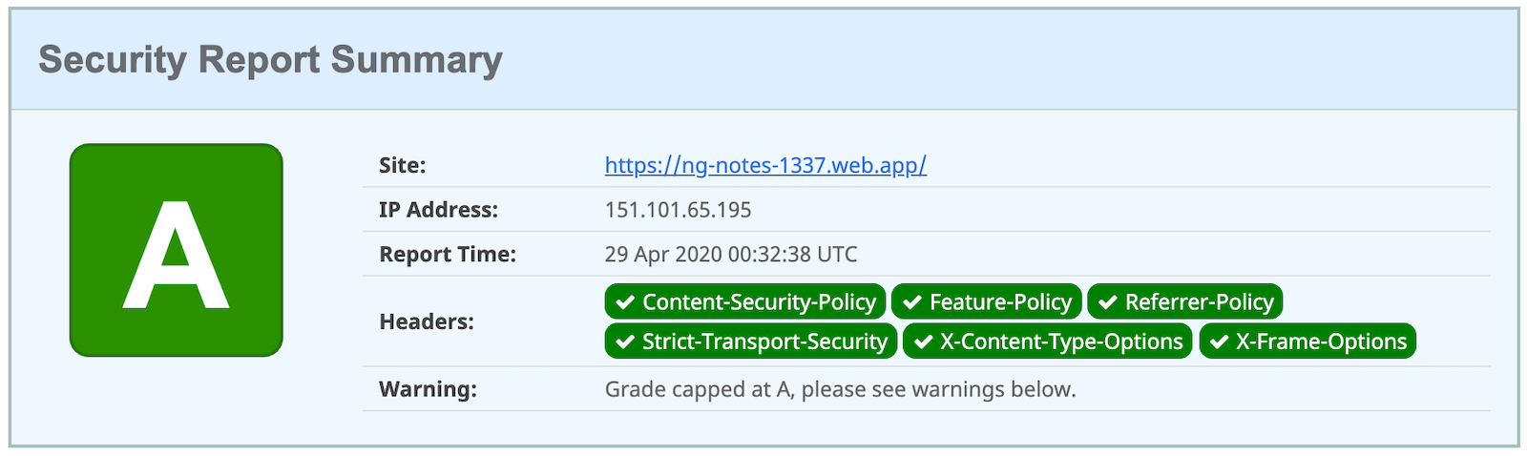Click the Strict-Transport-Security header badge
This screenshot has width=1527, height=456.
pos(751,342)
